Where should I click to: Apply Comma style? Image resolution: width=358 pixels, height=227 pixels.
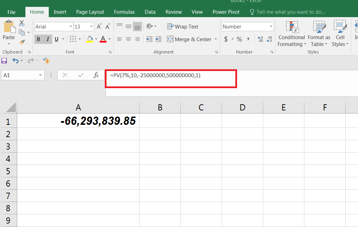(x=248, y=39)
